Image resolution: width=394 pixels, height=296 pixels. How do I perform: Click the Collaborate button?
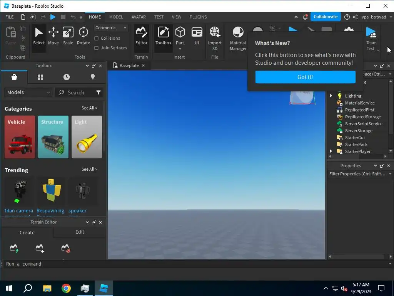[x=326, y=17]
